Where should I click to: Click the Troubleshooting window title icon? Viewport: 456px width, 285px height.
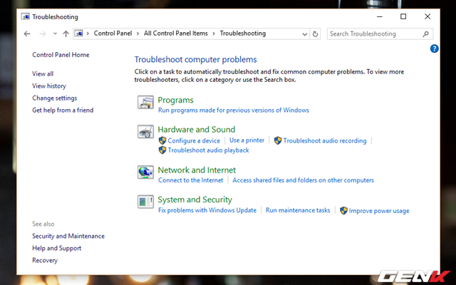pyautogui.click(x=26, y=16)
